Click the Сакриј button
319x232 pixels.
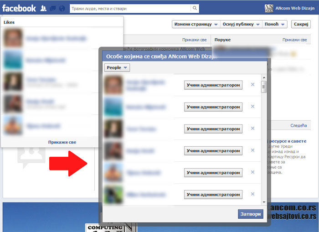tap(301, 24)
